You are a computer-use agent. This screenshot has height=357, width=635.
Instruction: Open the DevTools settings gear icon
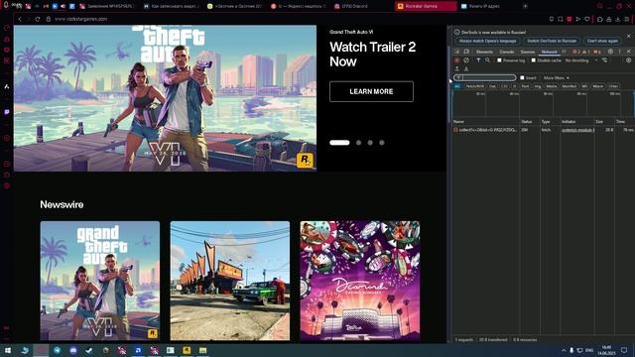pos(610,52)
